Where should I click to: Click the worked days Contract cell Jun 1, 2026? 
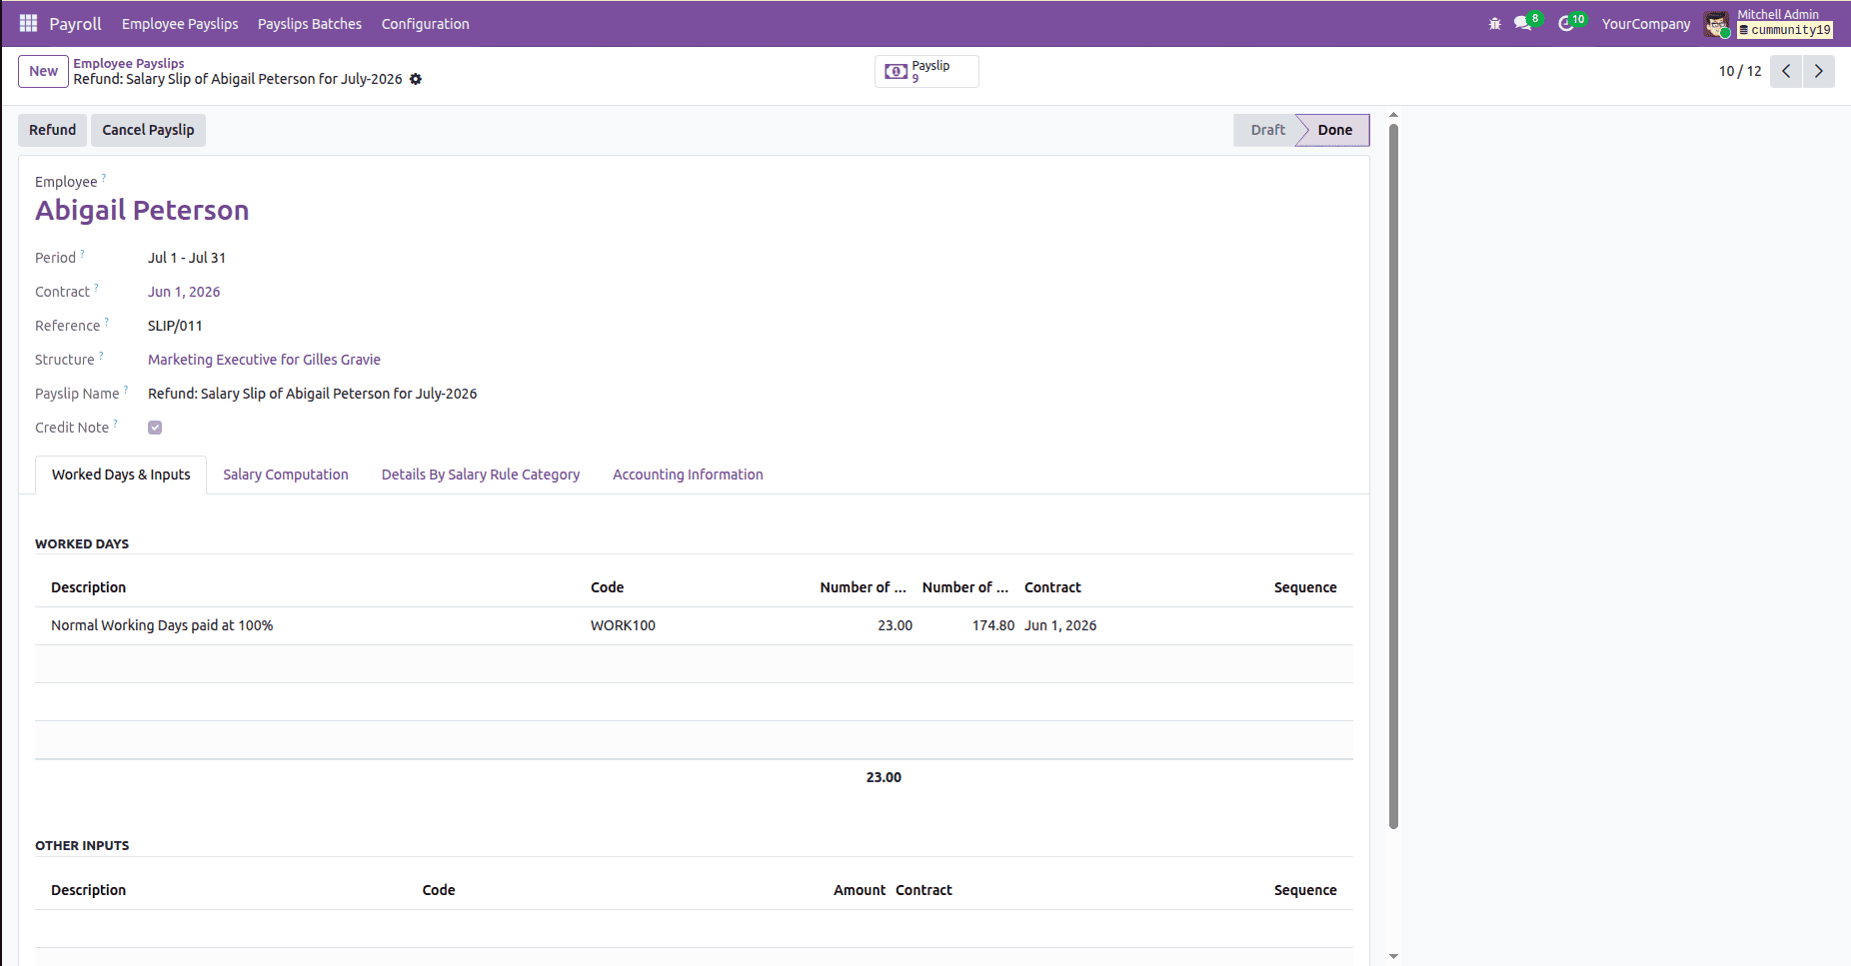[1060, 625]
